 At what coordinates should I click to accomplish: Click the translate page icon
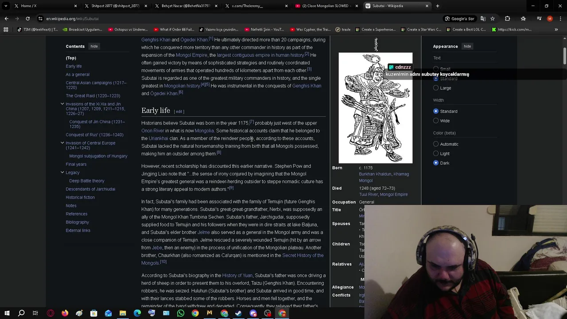483,19
